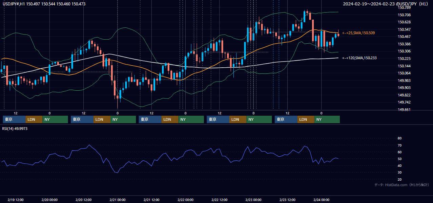Click price axis value 150.306
This screenshot has width=433, height=203.
[404, 51]
